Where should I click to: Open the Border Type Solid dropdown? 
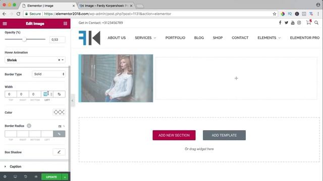pos(48,74)
